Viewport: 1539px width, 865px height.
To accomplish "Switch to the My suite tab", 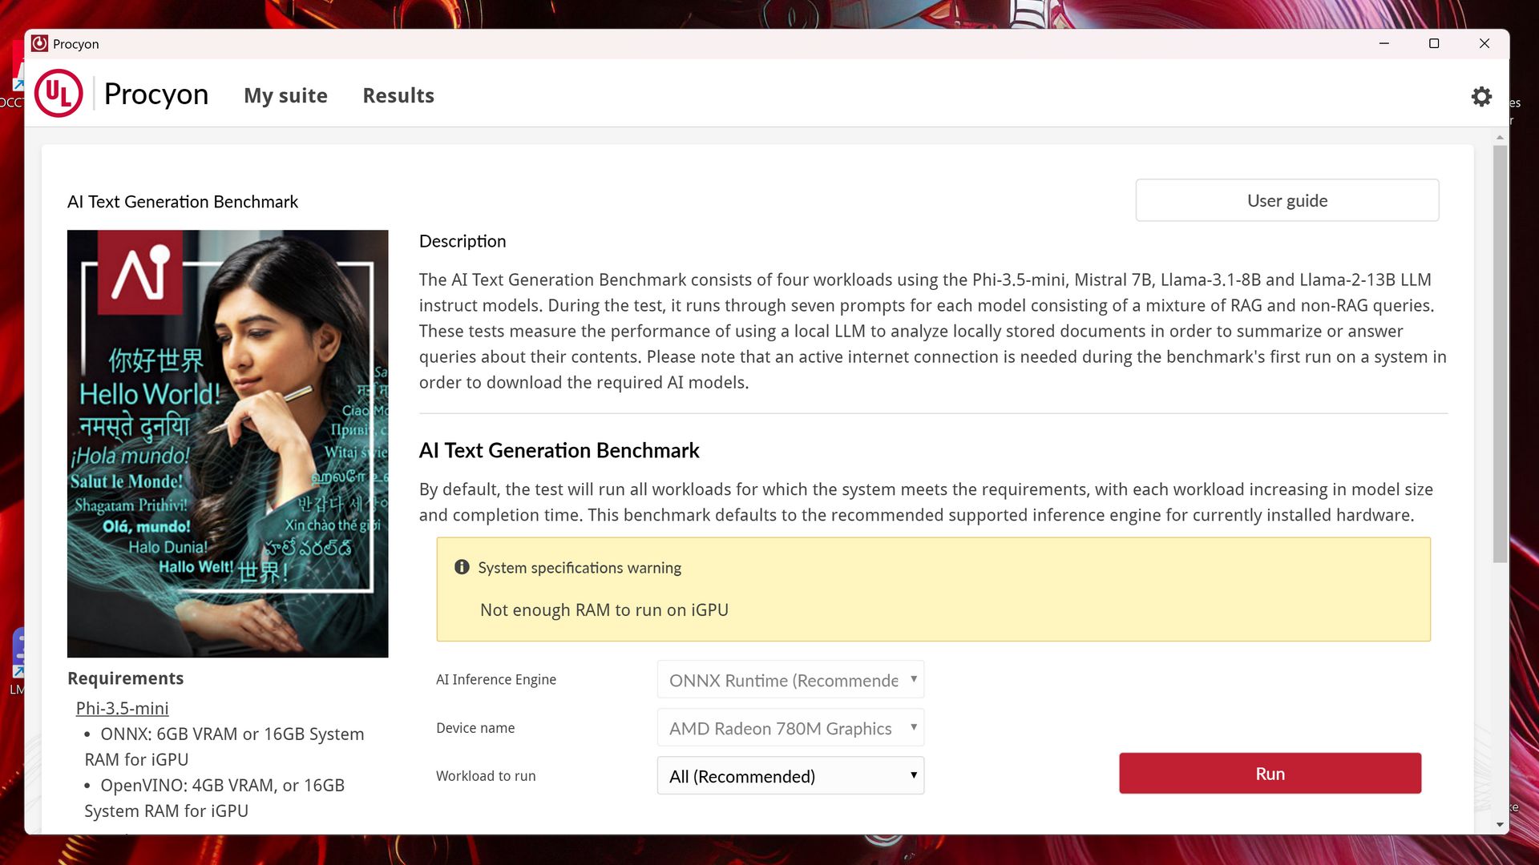I will coord(285,95).
